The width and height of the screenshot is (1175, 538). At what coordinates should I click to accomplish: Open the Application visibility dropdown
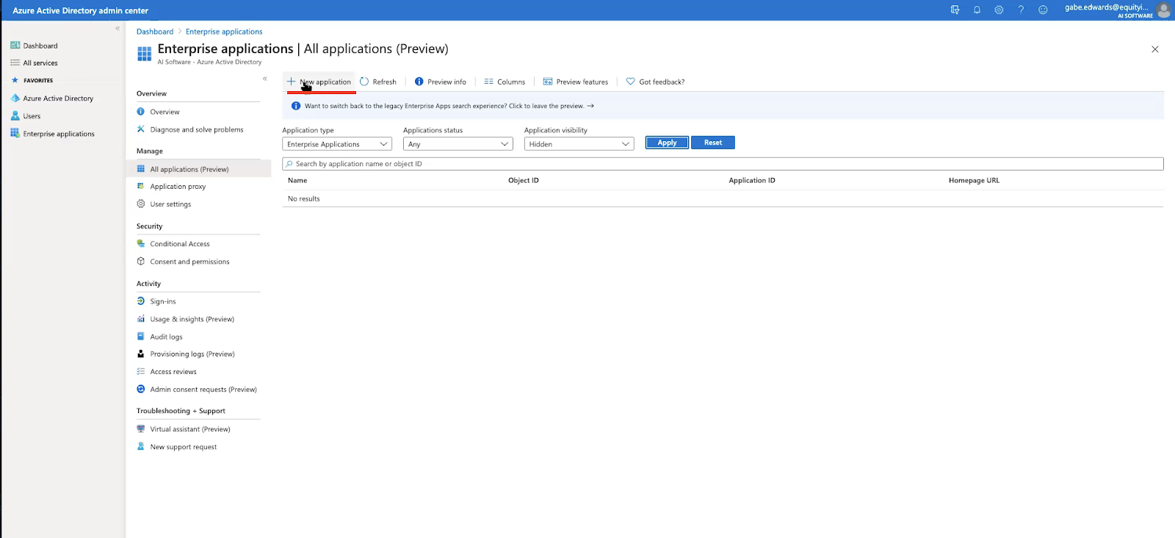[579, 144]
